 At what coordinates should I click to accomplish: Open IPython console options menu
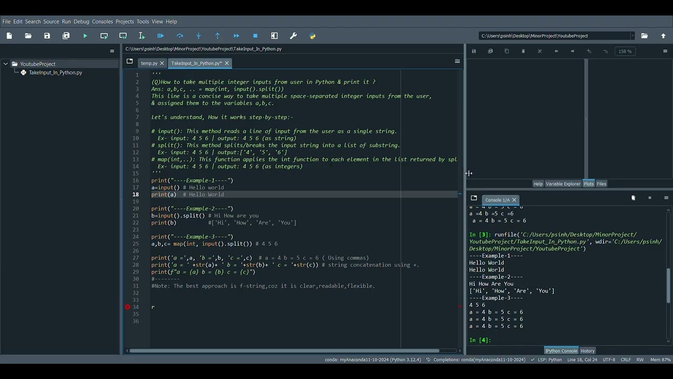[x=666, y=198]
